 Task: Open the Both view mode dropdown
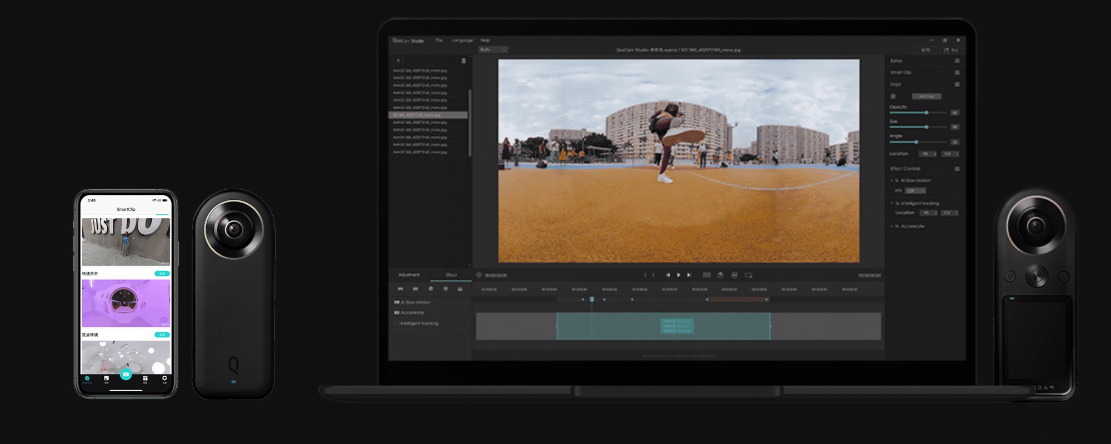tap(493, 50)
